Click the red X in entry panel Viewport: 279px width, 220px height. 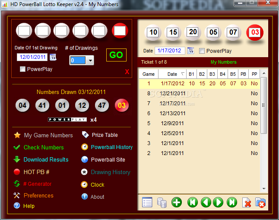coord(127,72)
